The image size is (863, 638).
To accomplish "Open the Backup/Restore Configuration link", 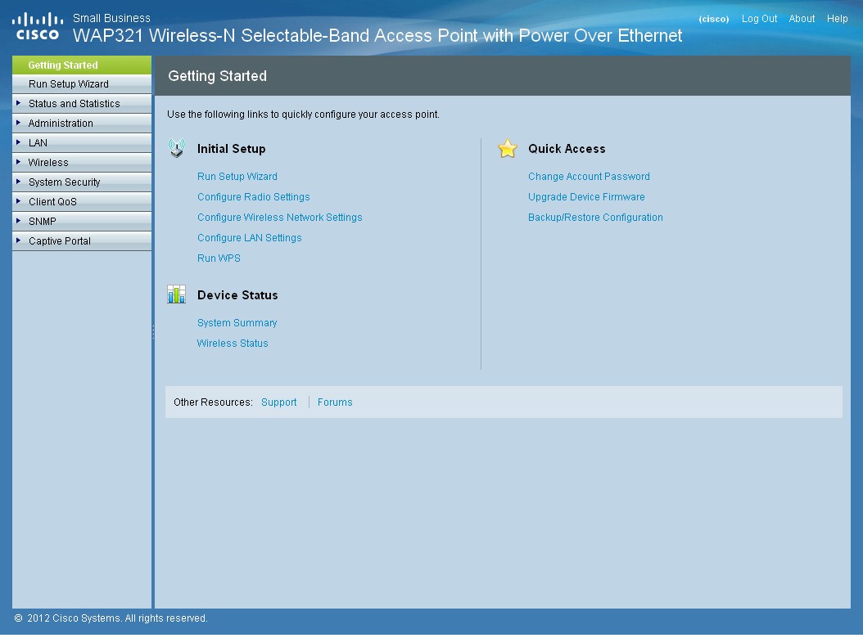I will click(595, 218).
